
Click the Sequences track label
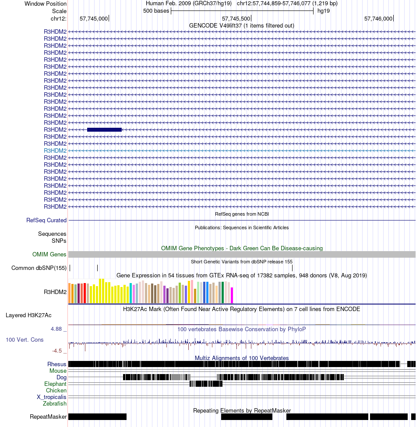point(52,234)
